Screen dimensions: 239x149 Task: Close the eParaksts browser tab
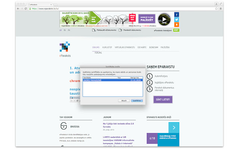[x=51, y=4]
